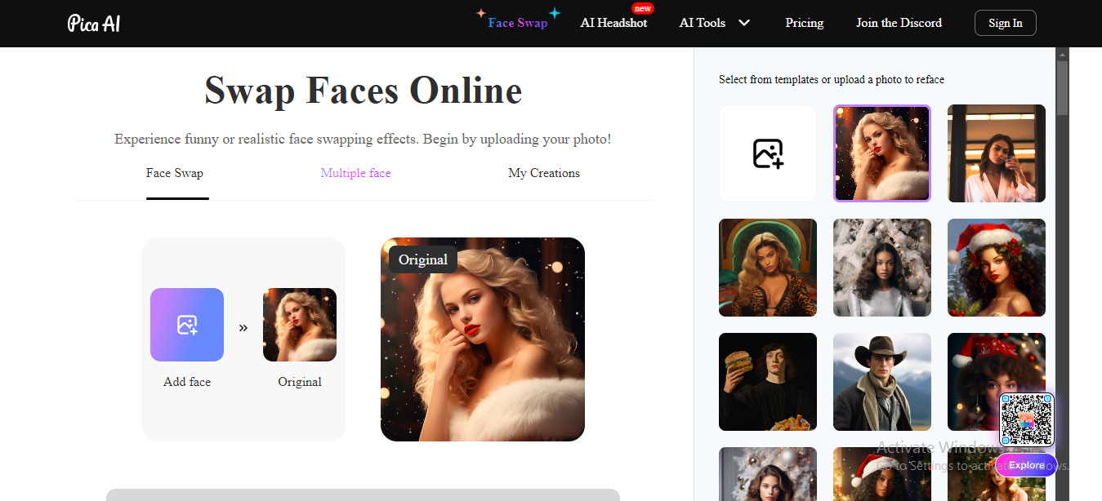The width and height of the screenshot is (1102, 501).
Task: Click the Swap Faces Online heading
Action: (x=364, y=90)
